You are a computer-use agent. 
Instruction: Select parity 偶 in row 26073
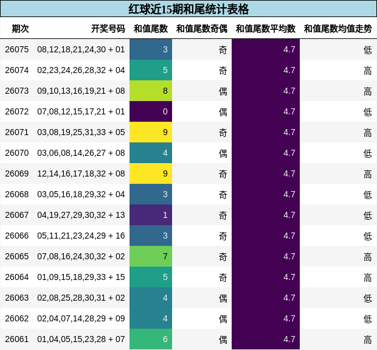pos(223,91)
